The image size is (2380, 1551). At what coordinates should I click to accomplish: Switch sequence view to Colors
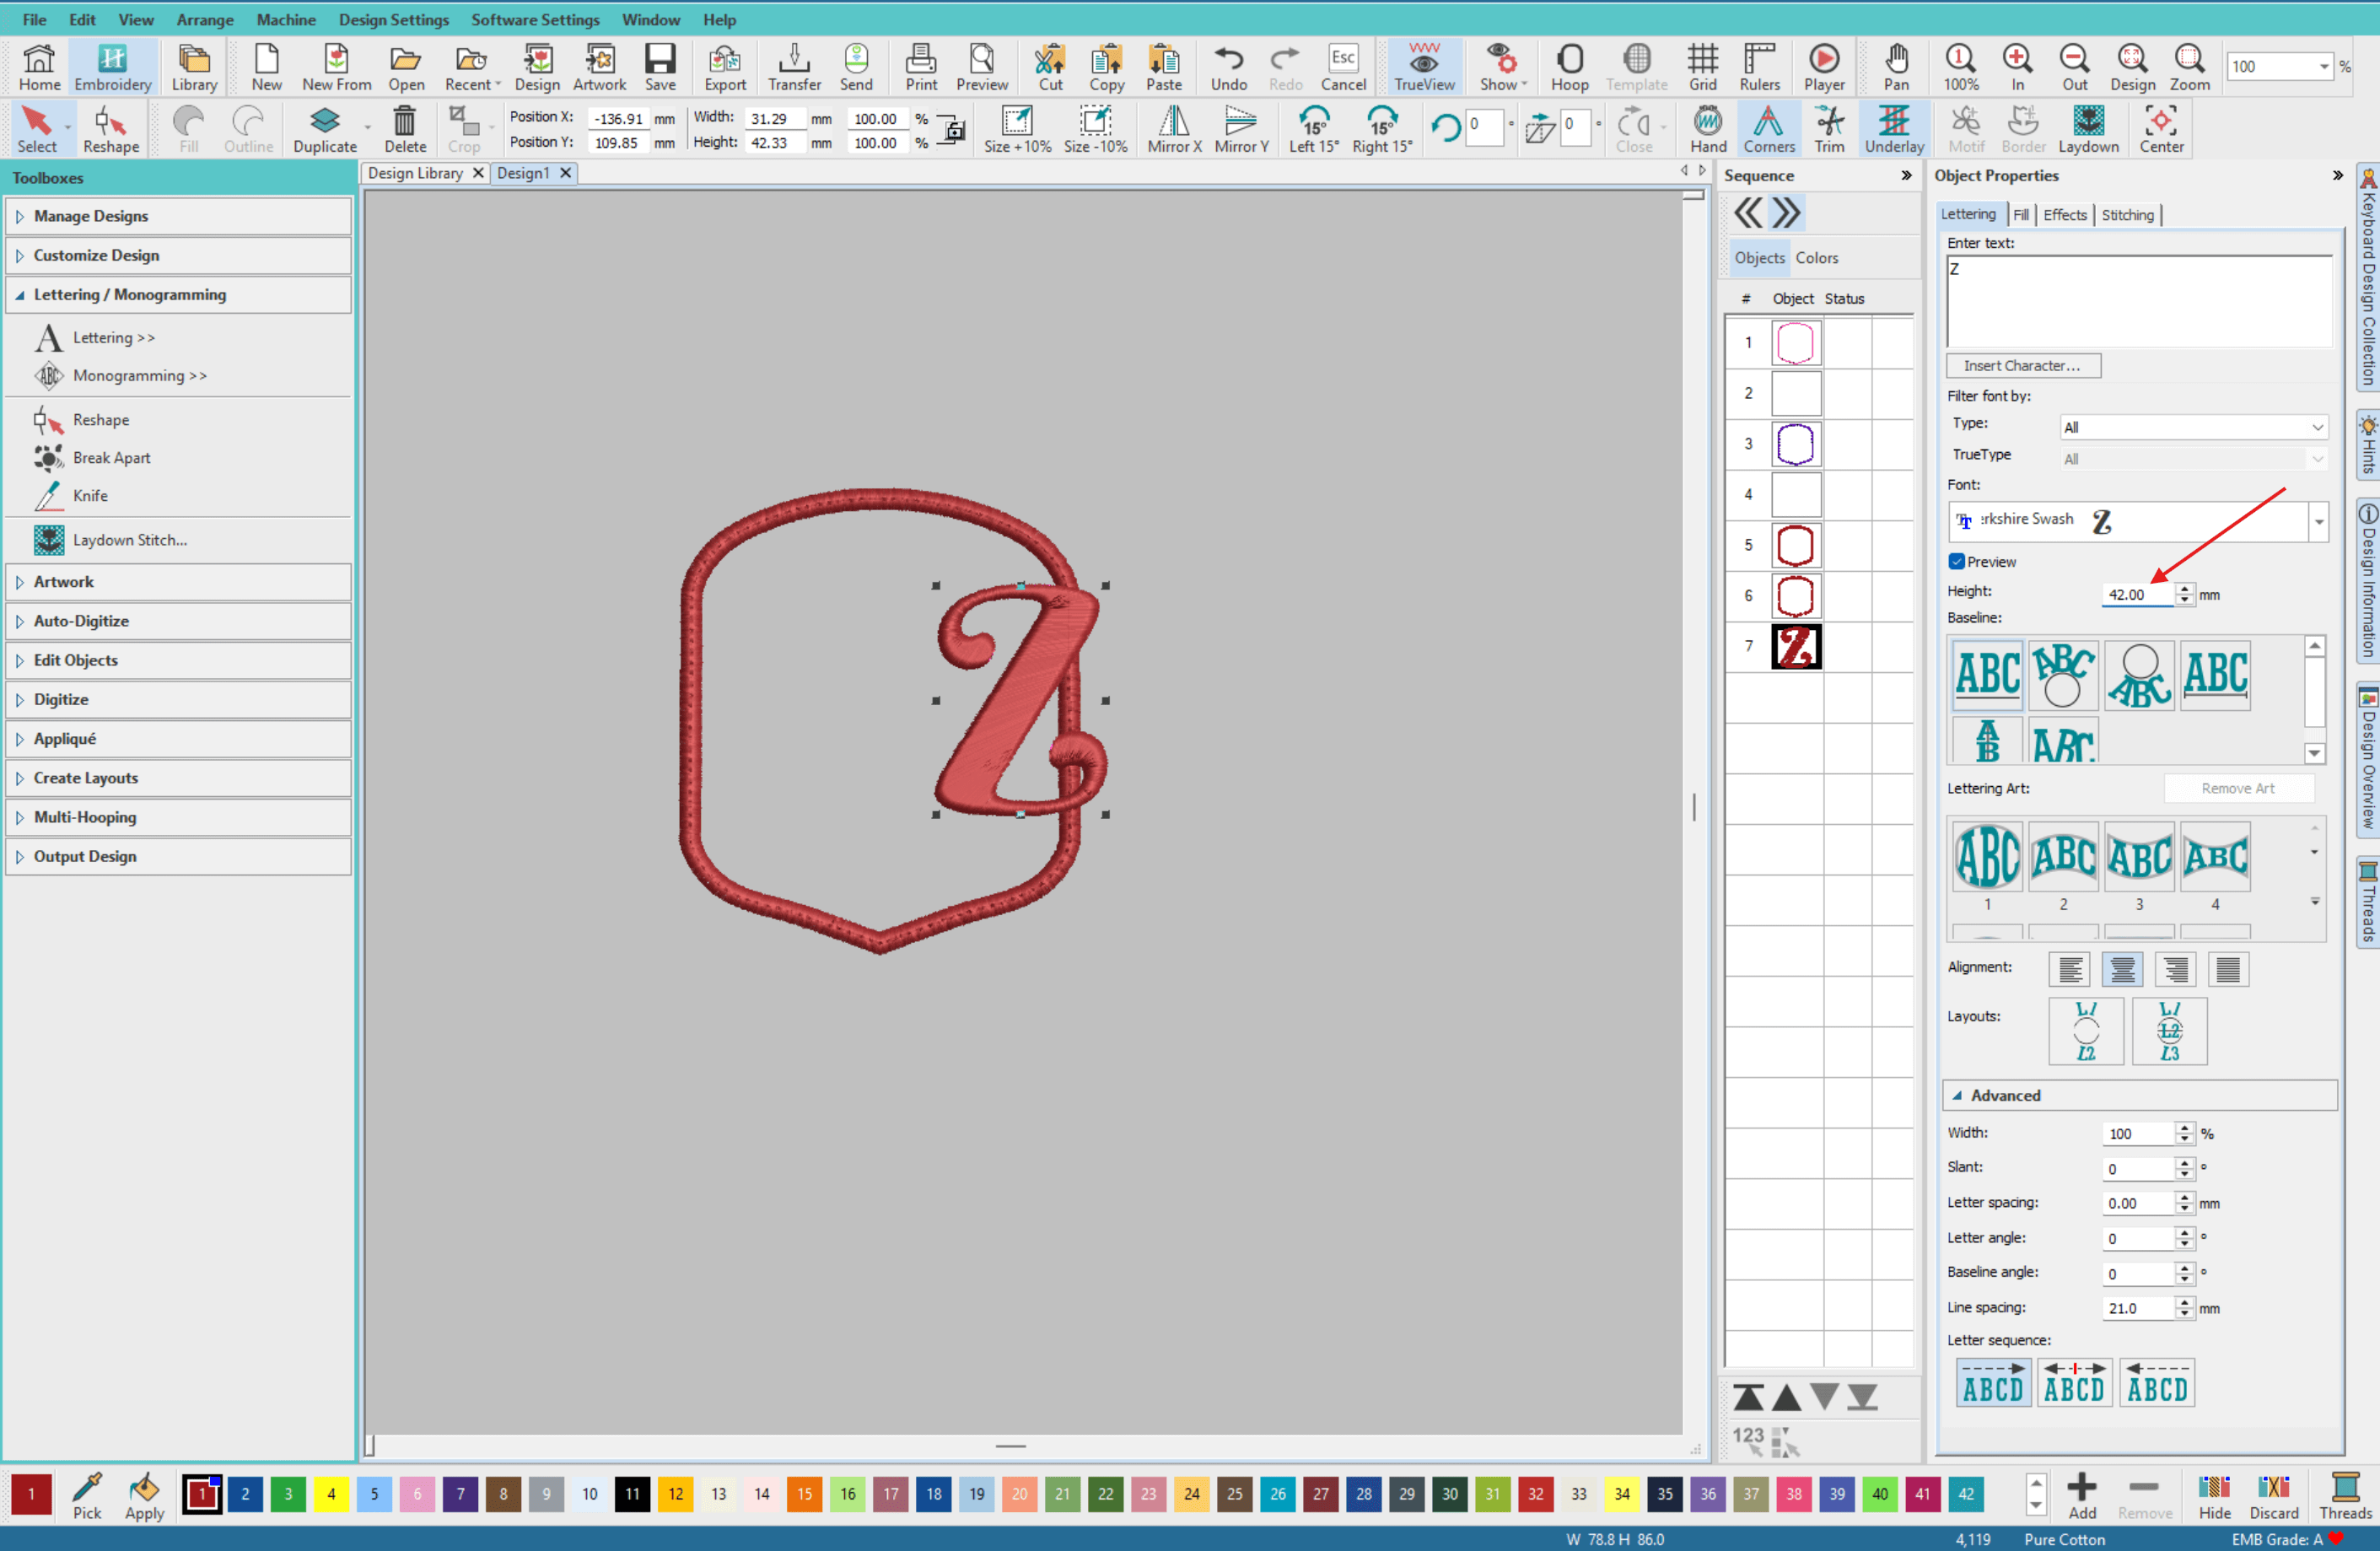1817,257
